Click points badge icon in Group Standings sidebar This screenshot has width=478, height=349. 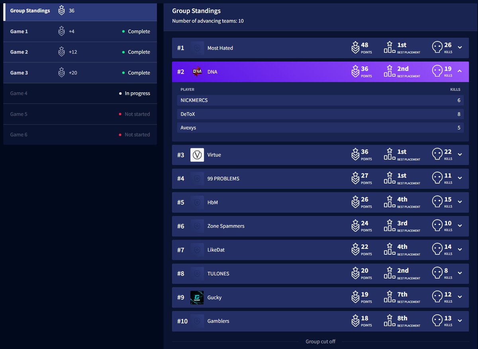tap(61, 11)
